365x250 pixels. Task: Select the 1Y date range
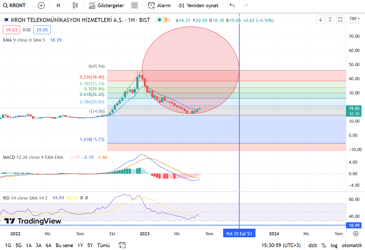tap(80, 245)
